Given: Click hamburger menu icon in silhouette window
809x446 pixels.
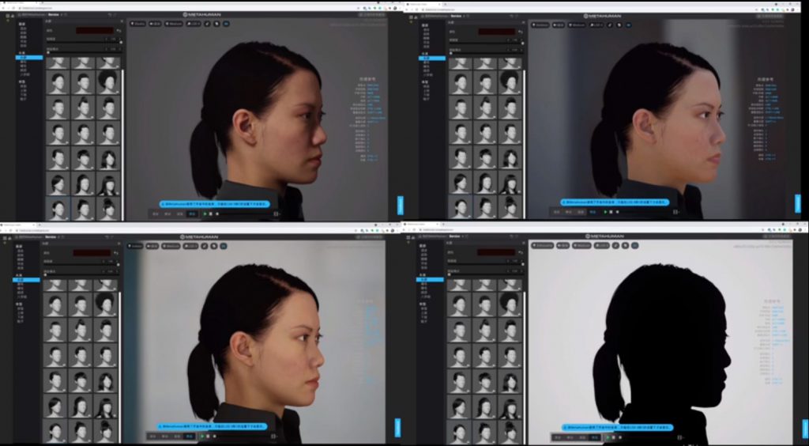Looking at the screenshot, I should [408, 237].
